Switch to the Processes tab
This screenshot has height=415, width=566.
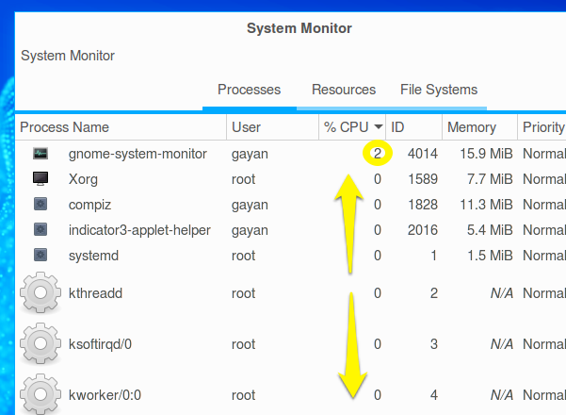(x=249, y=90)
